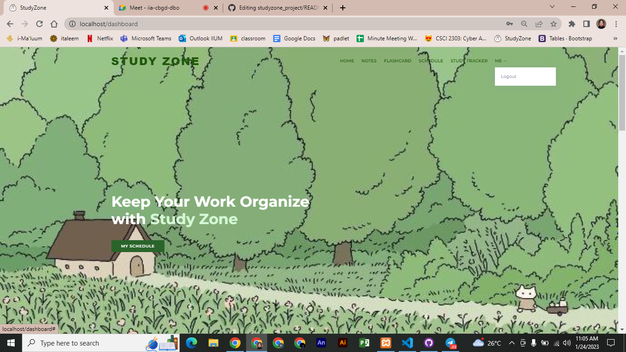626x352 pixels.
Task: Click the MY SCHEDULE button
Action: [x=137, y=246]
